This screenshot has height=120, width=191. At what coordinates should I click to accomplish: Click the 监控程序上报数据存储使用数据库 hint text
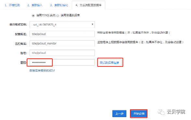(140, 42)
